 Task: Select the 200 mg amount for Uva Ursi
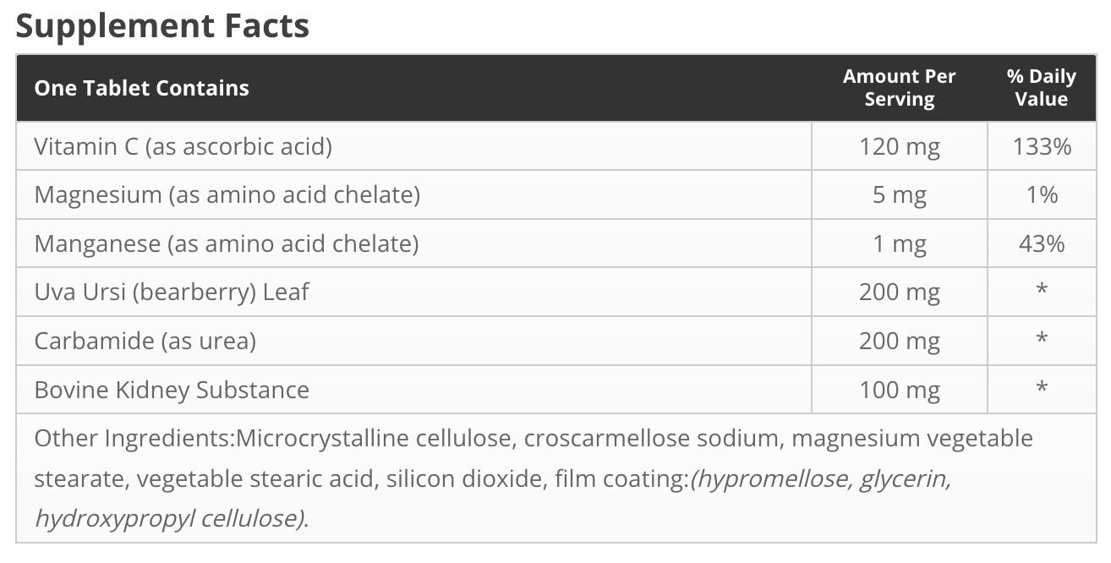pos(899,293)
